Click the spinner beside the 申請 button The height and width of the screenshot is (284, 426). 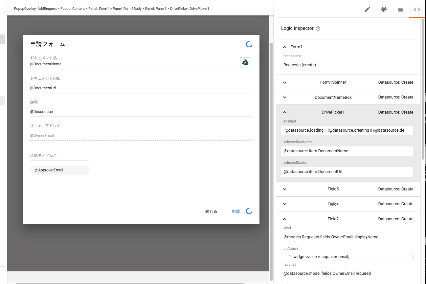tap(249, 211)
